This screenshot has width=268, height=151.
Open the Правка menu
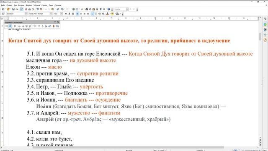click(9, 5)
